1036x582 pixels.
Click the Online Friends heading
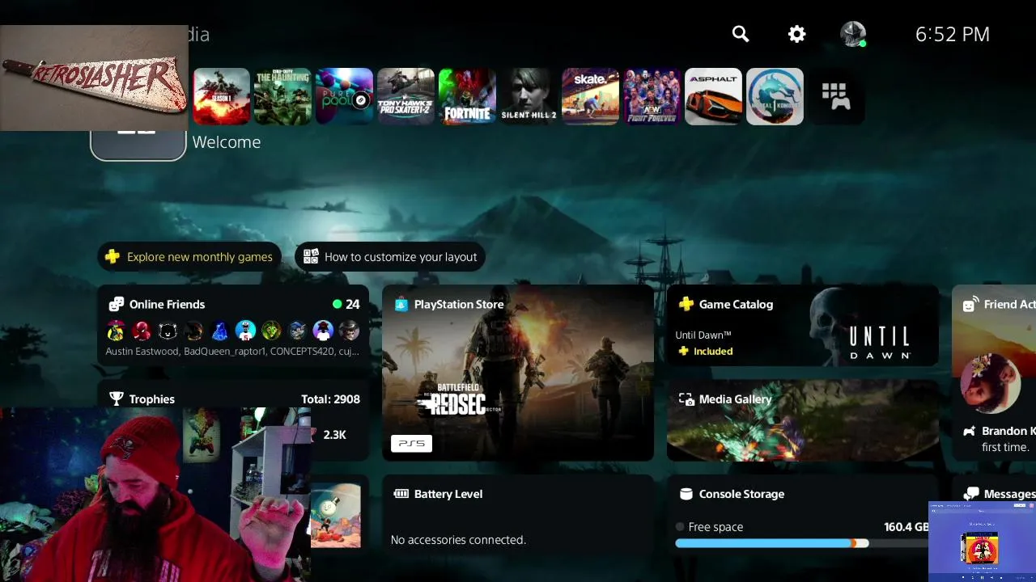167,305
